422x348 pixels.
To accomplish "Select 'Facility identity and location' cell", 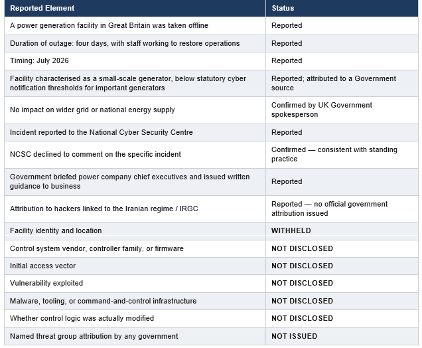I will pyautogui.click(x=135, y=231).
